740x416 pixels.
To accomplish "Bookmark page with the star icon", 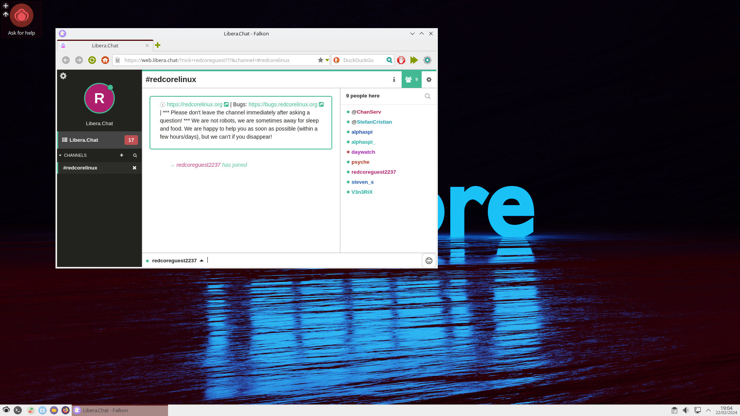I will pos(320,60).
